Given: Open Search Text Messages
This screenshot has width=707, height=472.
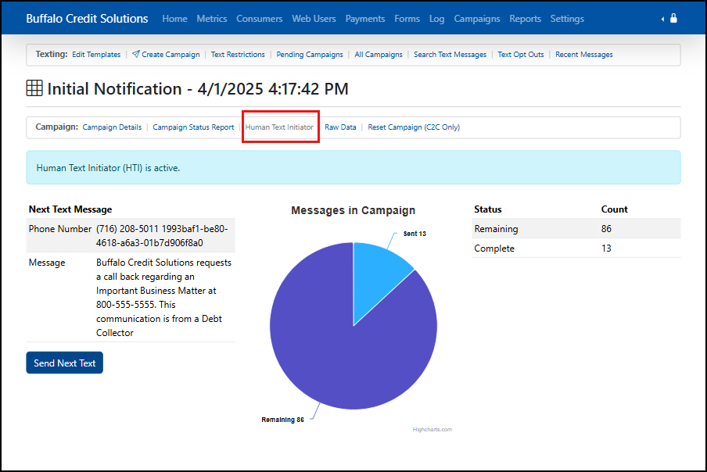Looking at the screenshot, I should (x=450, y=55).
